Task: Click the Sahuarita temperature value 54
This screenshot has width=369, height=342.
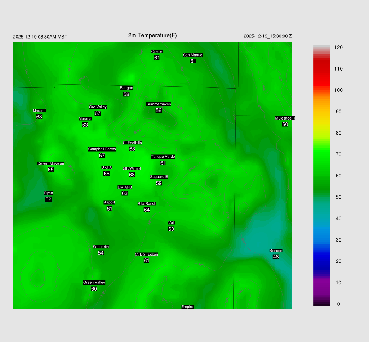Action: (101, 253)
